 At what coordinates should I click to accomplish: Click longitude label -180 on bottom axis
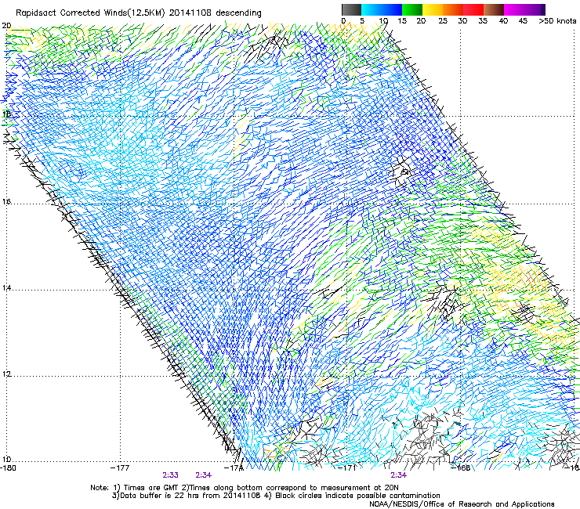(x=8, y=467)
